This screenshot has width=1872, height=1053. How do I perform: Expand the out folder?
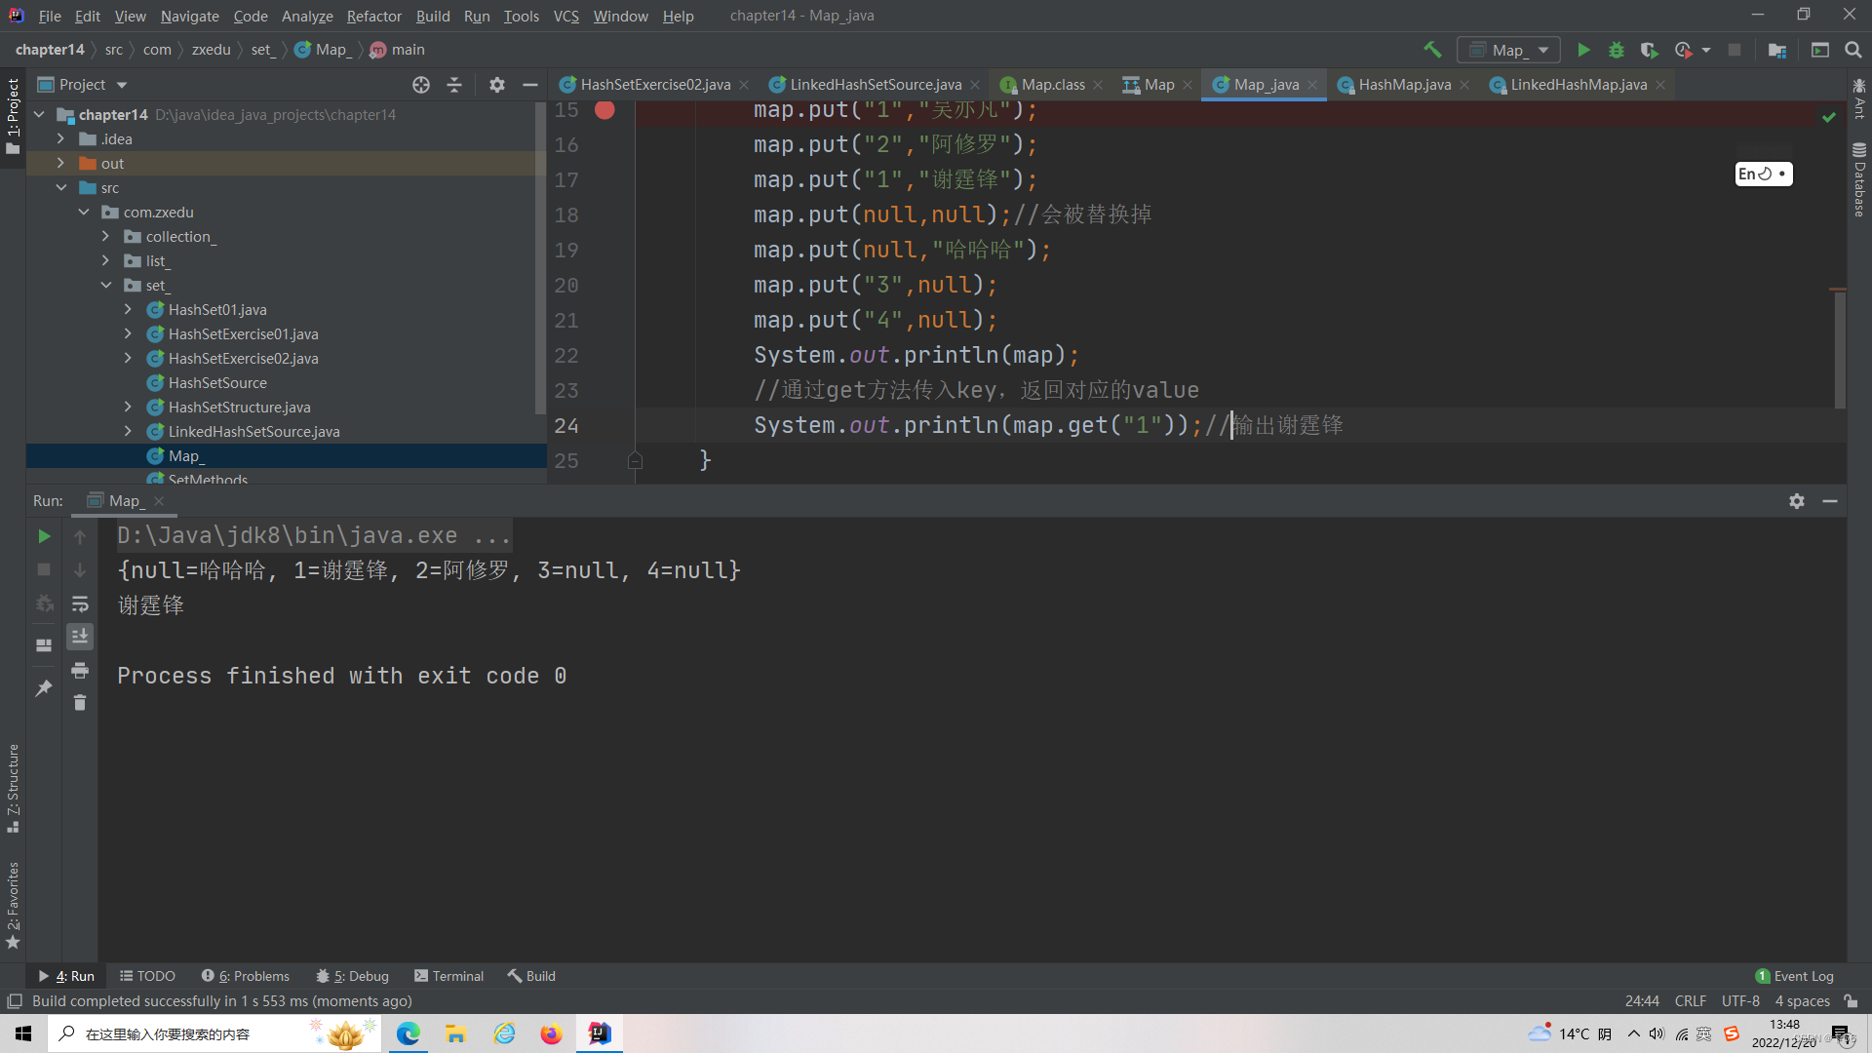(60, 164)
